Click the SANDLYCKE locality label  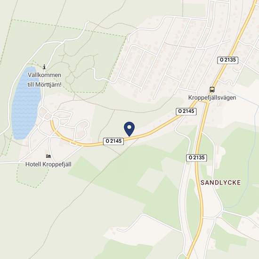[x=220, y=183]
